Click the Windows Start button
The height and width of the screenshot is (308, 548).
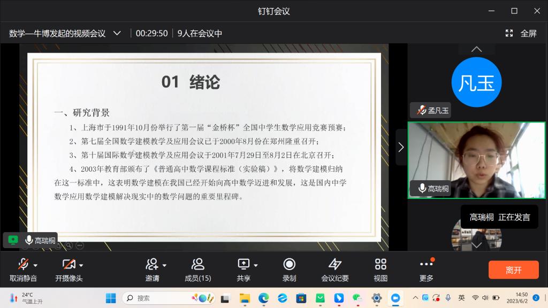click(111, 298)
